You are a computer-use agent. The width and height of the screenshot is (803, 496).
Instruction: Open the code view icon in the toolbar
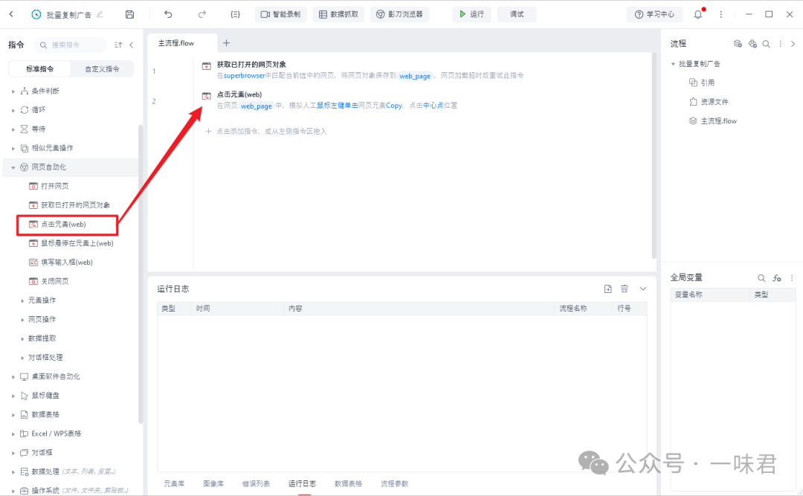click(x=234, y=13)
